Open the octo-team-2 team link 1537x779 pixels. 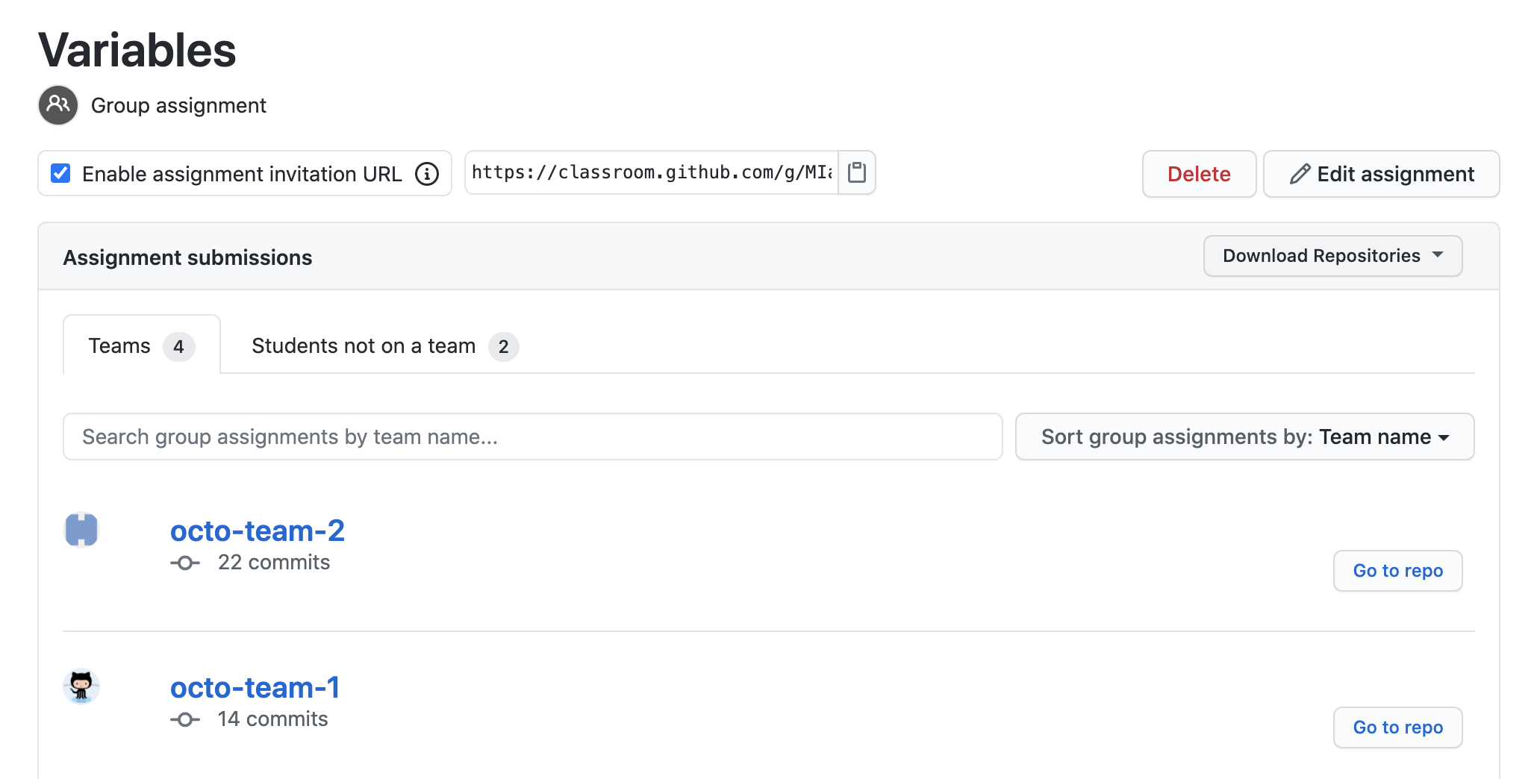click(x=258, y=531)
